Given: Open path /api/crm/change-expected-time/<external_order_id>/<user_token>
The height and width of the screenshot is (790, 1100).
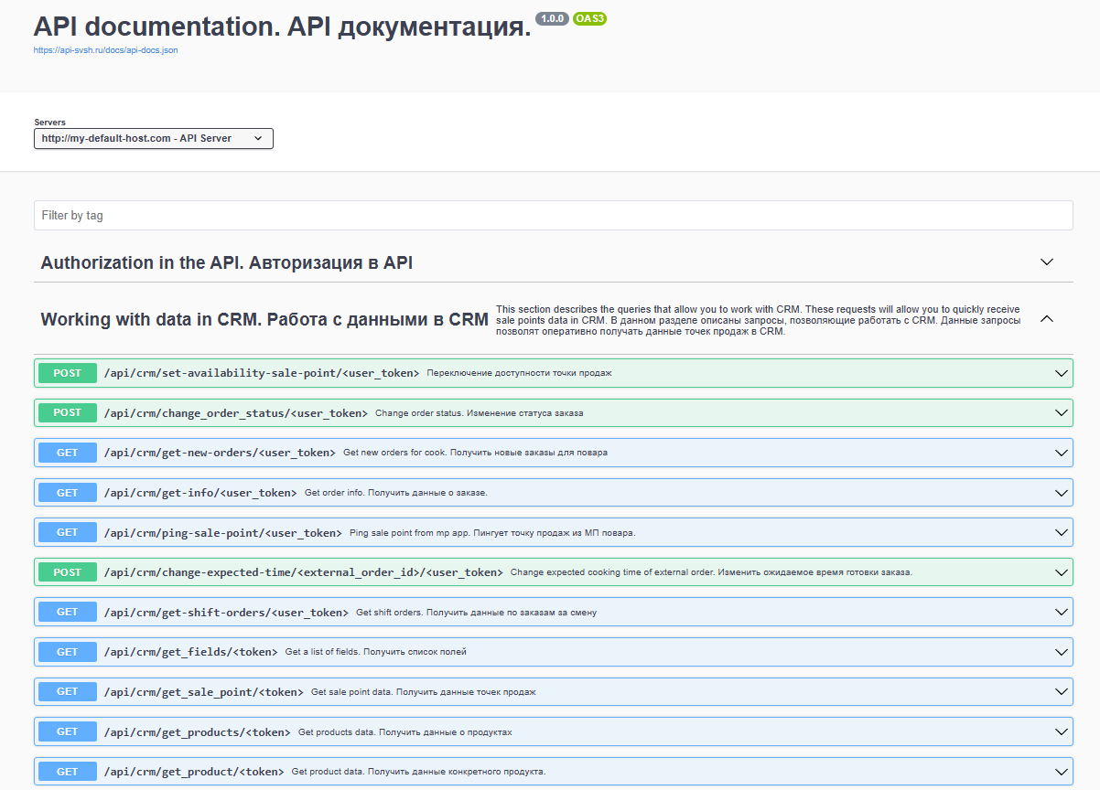Looking at the screenshot, I should point(304,572).
